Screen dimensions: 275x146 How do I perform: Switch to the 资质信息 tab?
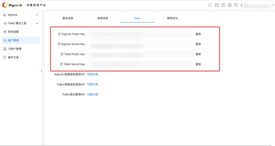103,18
